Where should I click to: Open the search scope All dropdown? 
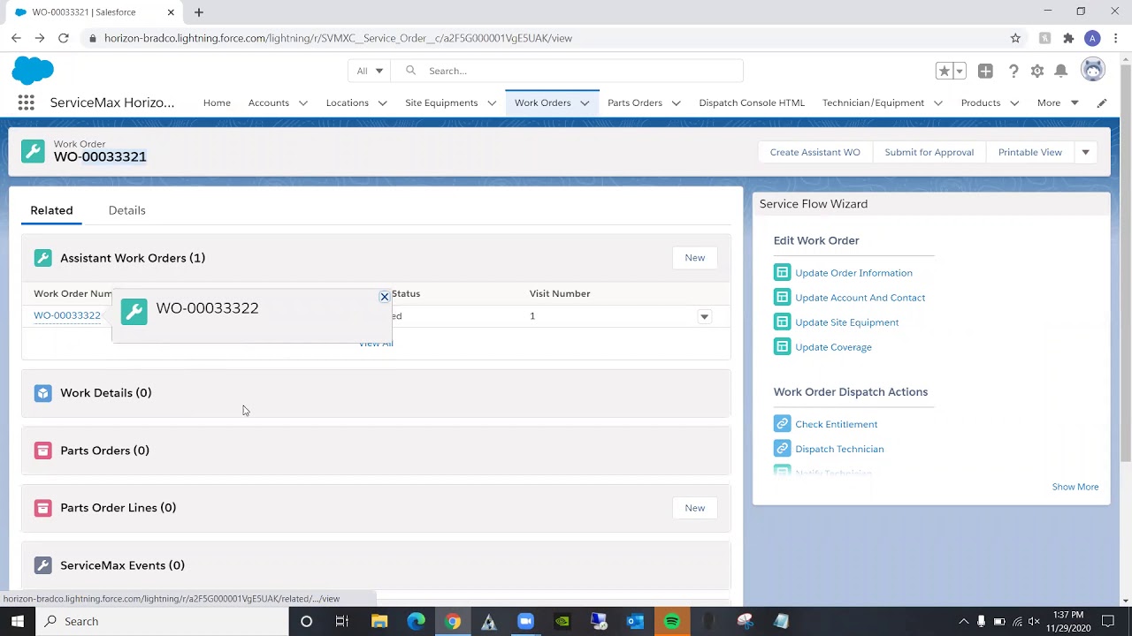pyautogui.click(x=370, y=71)
